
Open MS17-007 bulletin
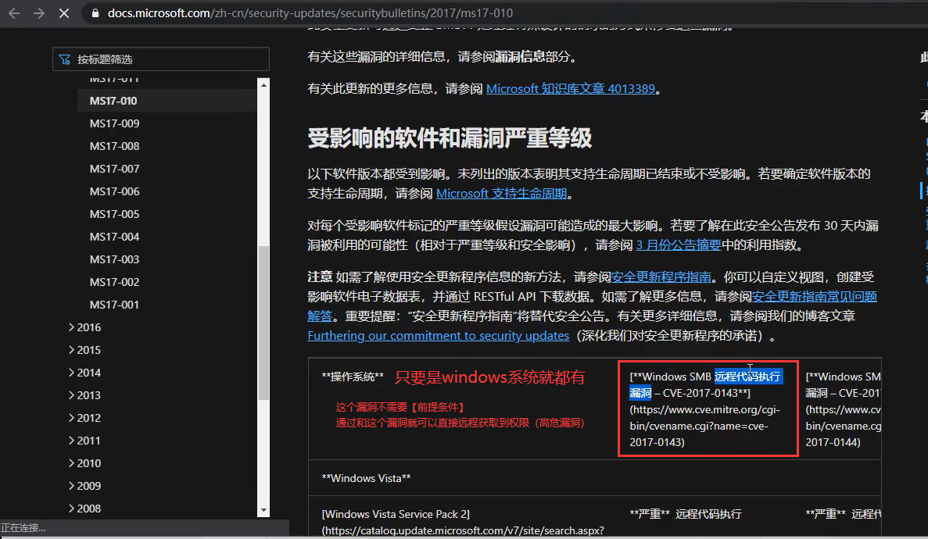(114, 169)
